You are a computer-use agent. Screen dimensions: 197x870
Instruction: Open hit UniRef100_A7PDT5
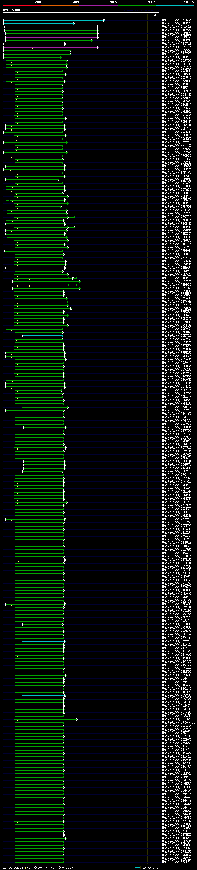[177, 220]
